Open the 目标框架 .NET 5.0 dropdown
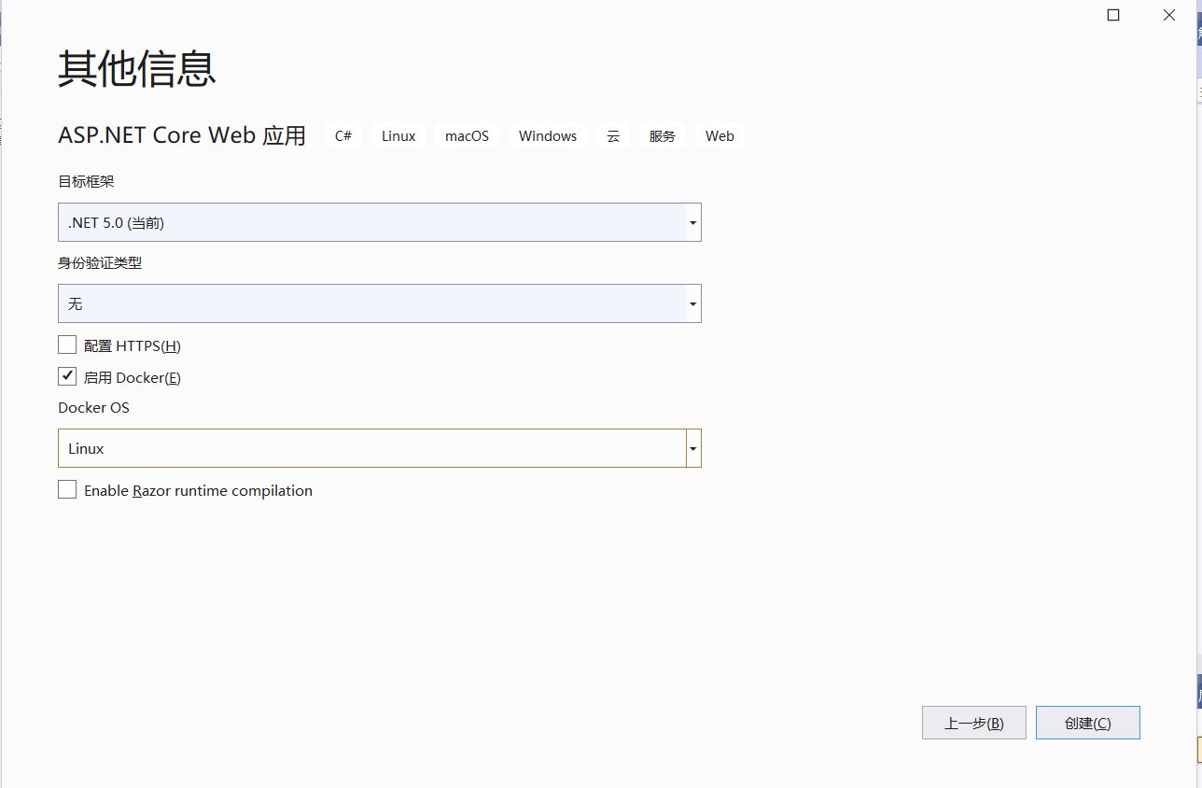This screenshot has height=788, width=1202. (379, 222)
